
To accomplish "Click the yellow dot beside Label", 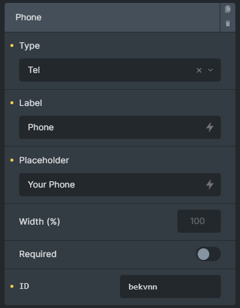I will (x=12, y=102).
